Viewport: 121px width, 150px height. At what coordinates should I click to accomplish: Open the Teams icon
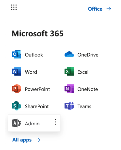tap(69, 106)
